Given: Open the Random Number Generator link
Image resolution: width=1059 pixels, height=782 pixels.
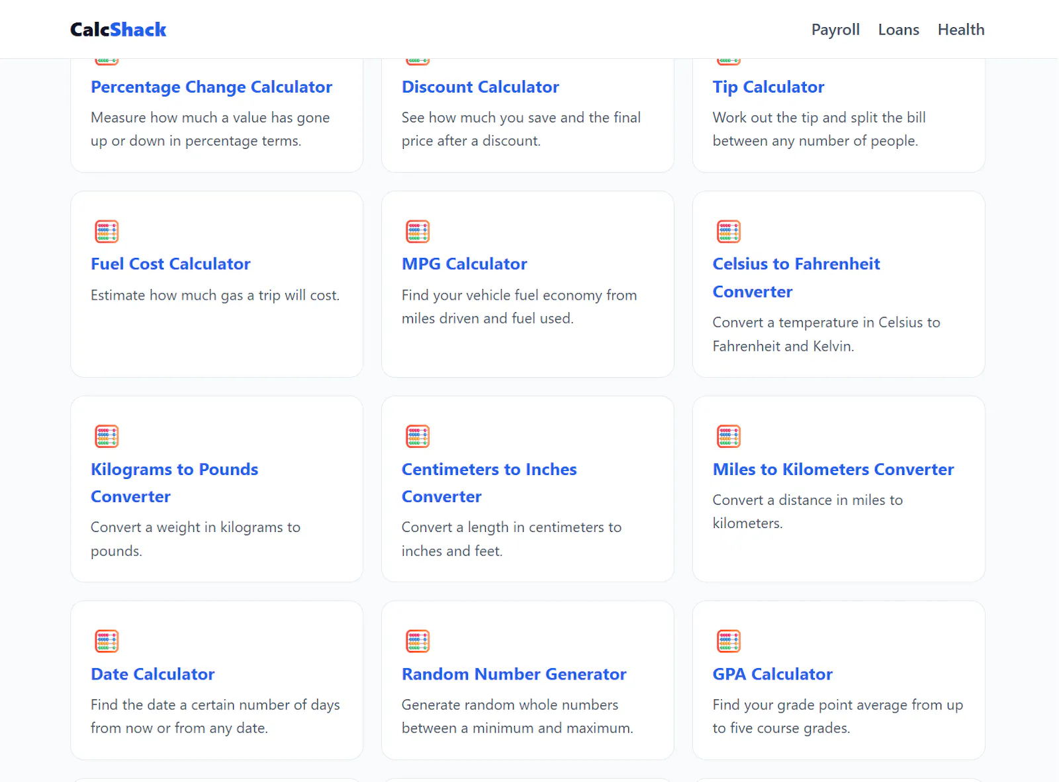Looking at the screenshot, I should click(x=514, y=674).
